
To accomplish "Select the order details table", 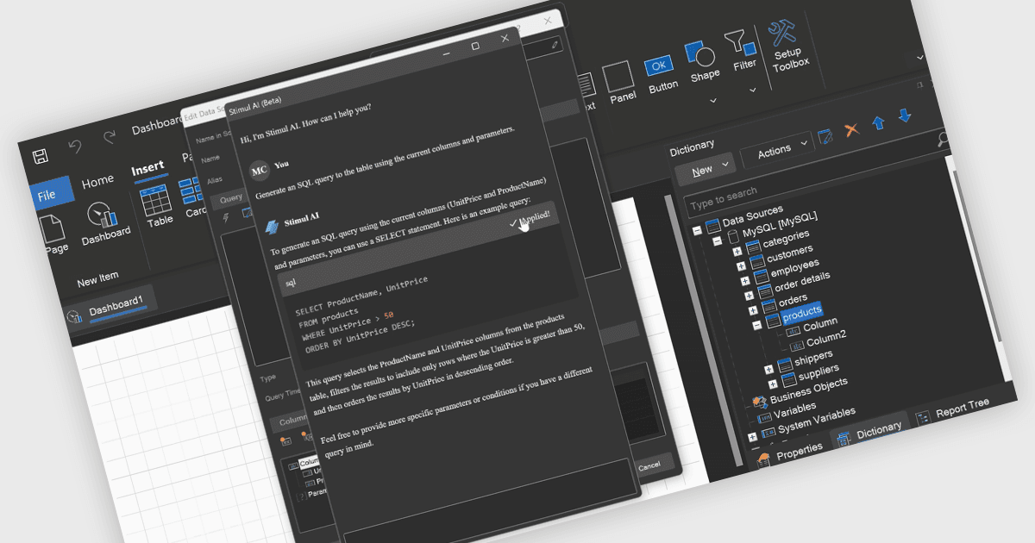I will pyautogui.click(x=801, y=281).
